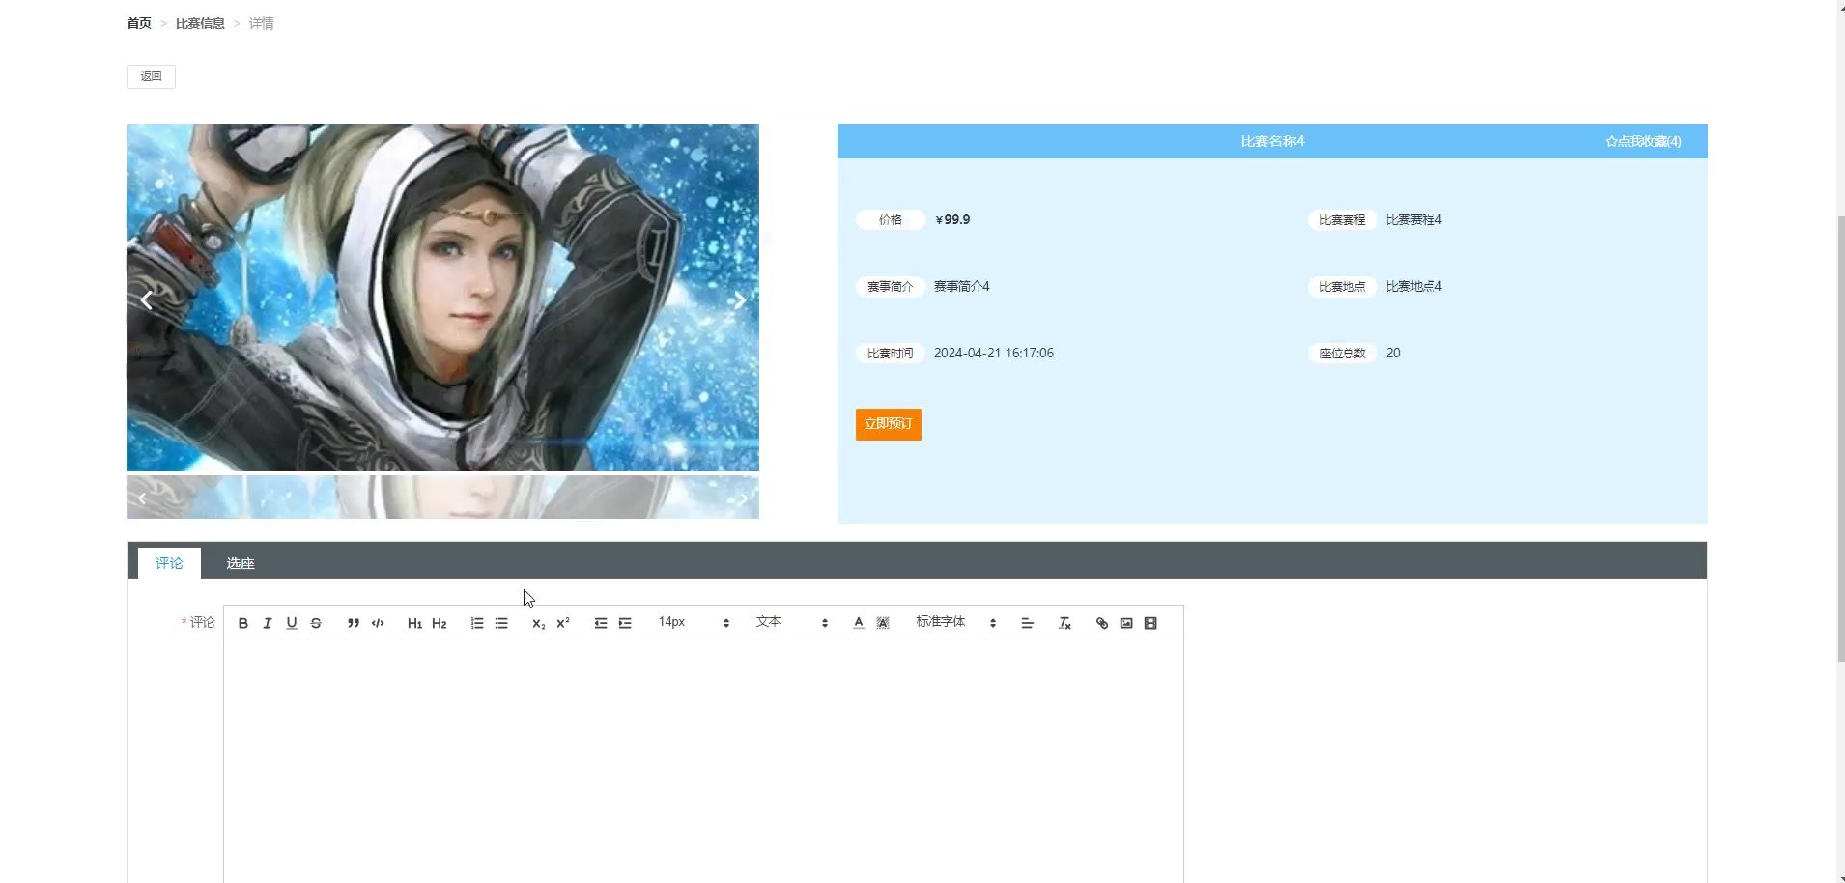1845x883 pixels.
Task: Go to 首页 in the breadcrumb
Action: pos(139,23)
